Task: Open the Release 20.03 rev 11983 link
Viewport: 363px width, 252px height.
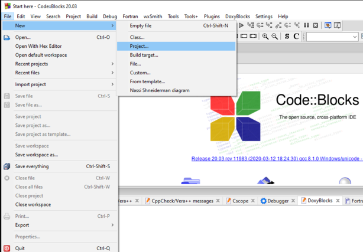Action: pyautogui.click(x=277, y=159)
